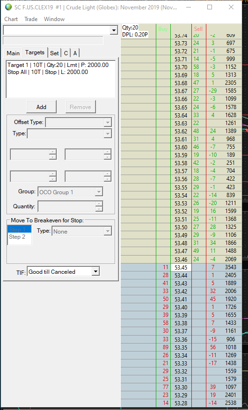Viewport: 248px width, 410px height.
Task: Click ask size 49 at 53.47
Action: coord(196,251)
